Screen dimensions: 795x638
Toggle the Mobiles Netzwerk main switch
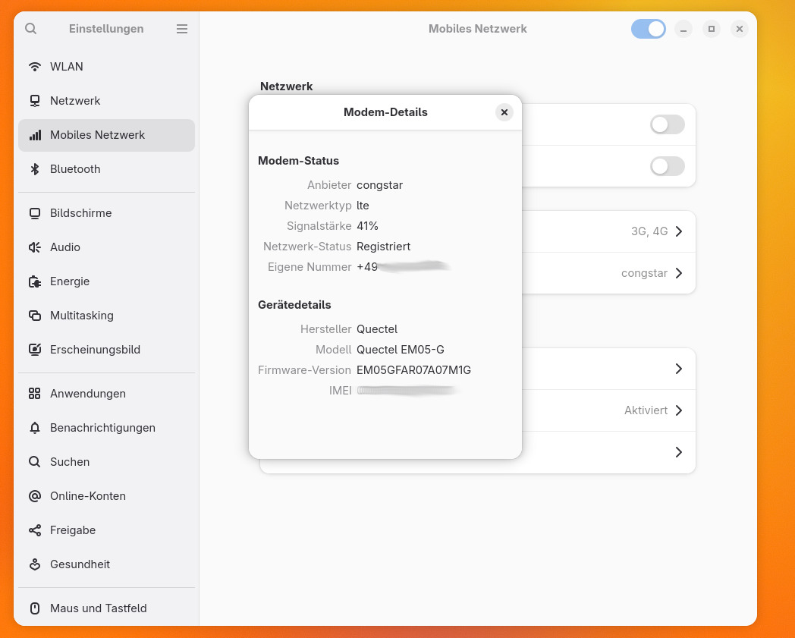point(649,29)
